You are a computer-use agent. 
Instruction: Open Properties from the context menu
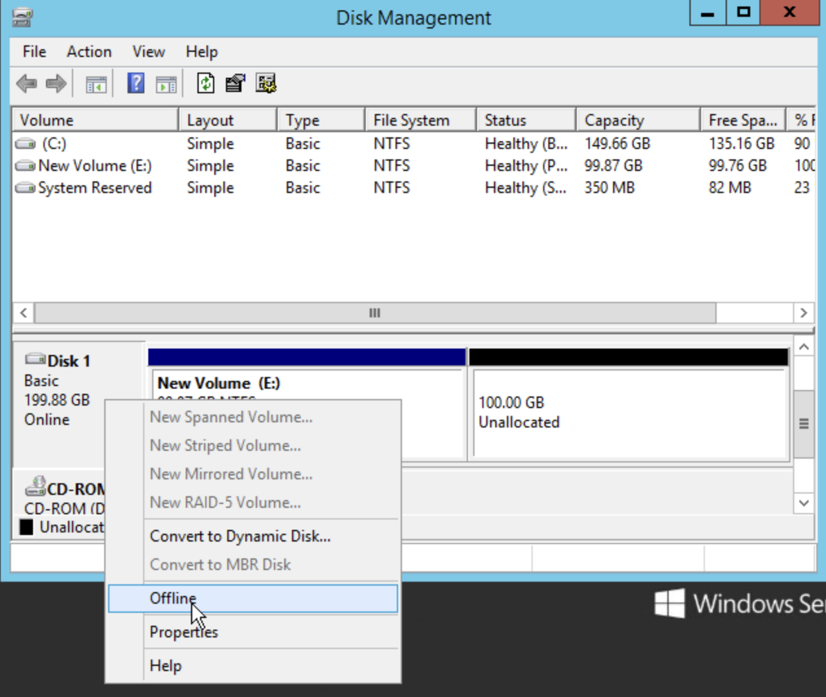coord(184,632)
